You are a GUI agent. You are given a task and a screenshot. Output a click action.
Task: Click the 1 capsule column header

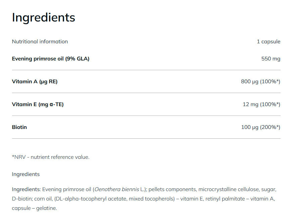coord(268,42)
